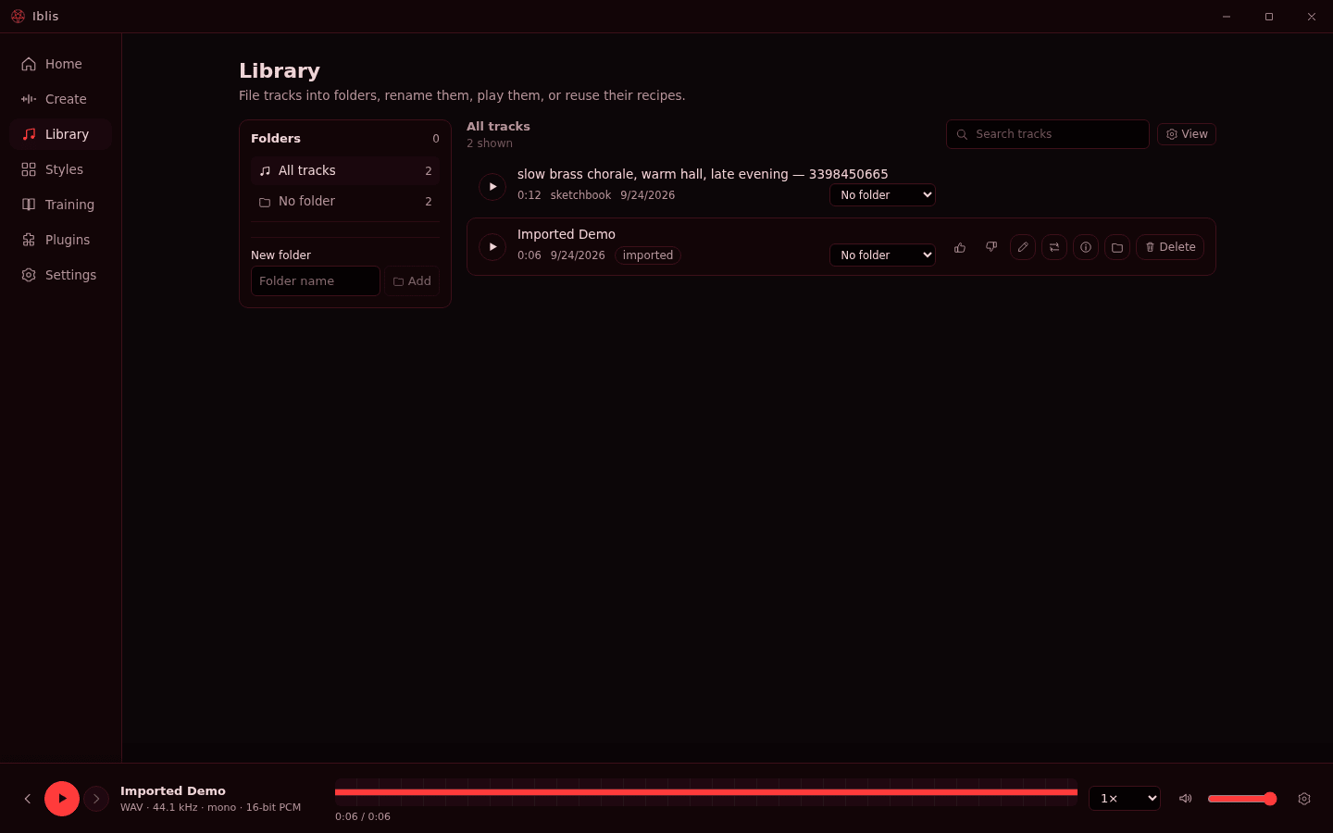1333x833 pixels.
Task: Delete the Imported Demo track
Action: (1170, 247)
